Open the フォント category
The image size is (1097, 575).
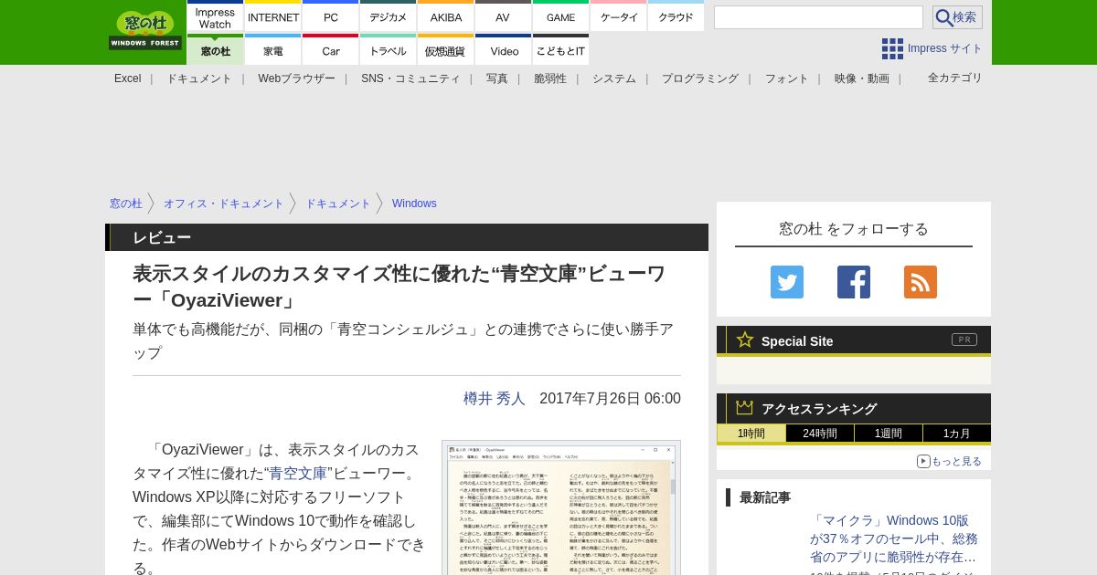[x=787, y=78]
